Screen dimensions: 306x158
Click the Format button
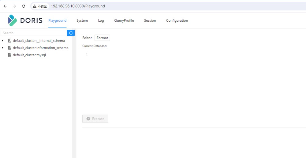pos(102,38)
